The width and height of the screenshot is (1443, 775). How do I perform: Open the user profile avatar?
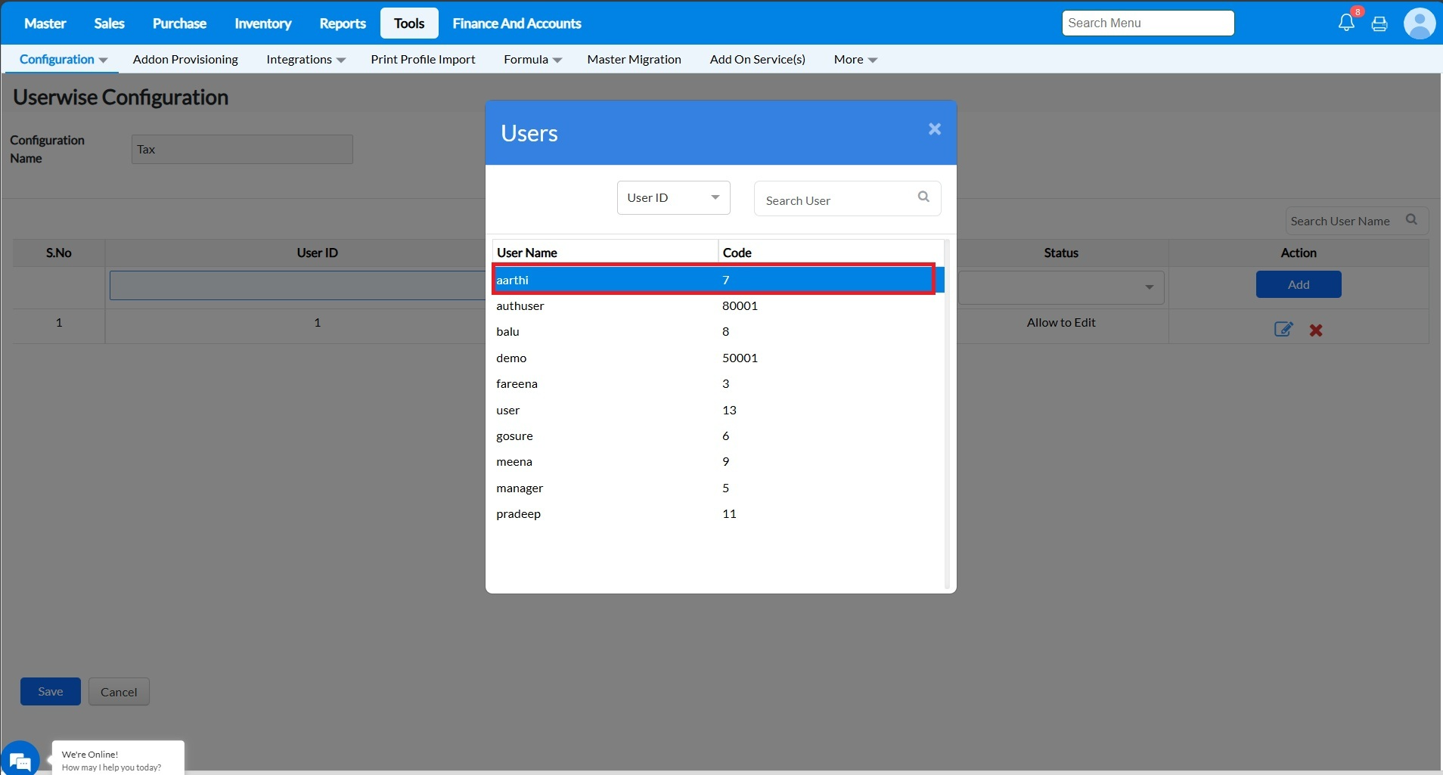(1419, 23)
